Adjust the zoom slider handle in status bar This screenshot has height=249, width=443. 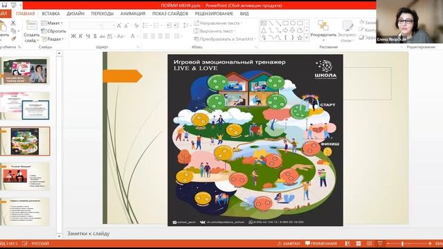pos(402,243)
